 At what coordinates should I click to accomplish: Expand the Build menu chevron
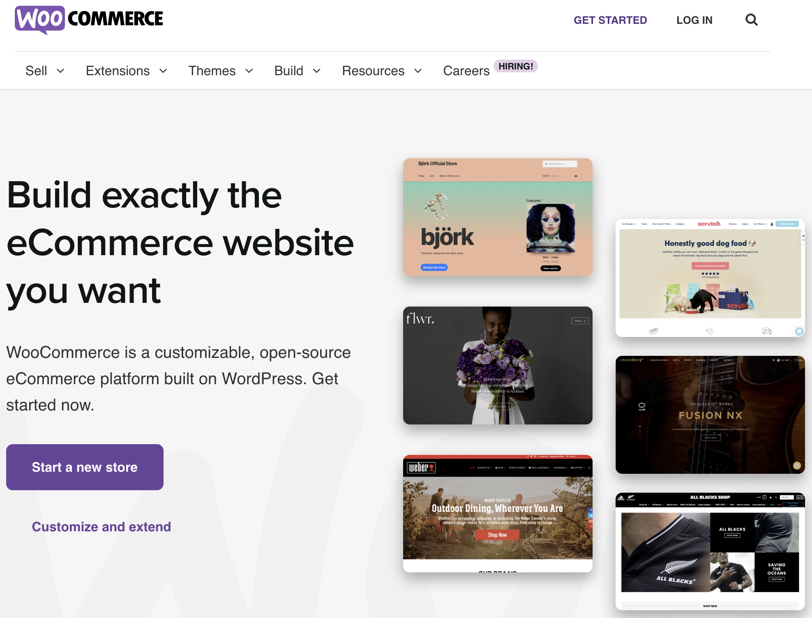click(316, 71)
